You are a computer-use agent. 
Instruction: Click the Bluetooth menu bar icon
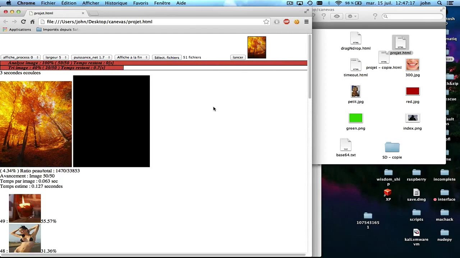329,3
